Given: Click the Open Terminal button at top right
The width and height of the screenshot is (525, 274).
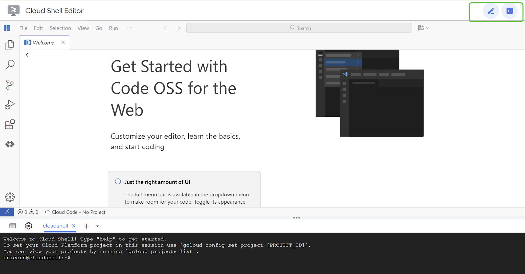Looking at the screenshot, I should click(x=510, y=11).
